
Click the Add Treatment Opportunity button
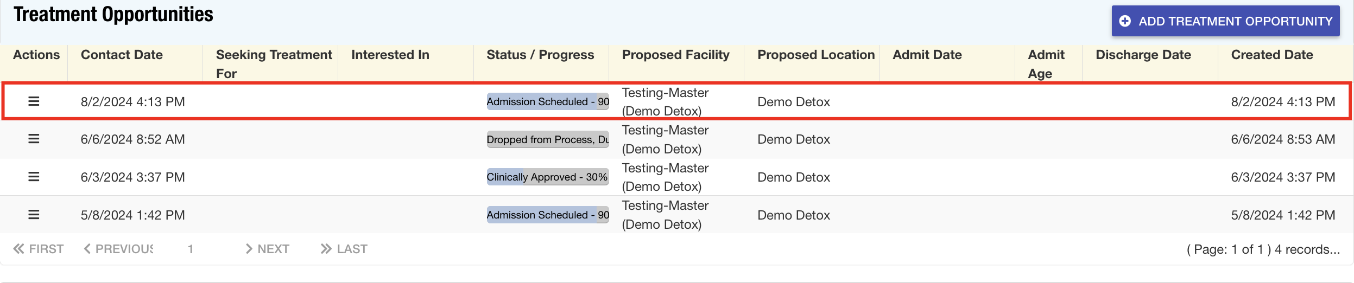tap(1225, 21)
